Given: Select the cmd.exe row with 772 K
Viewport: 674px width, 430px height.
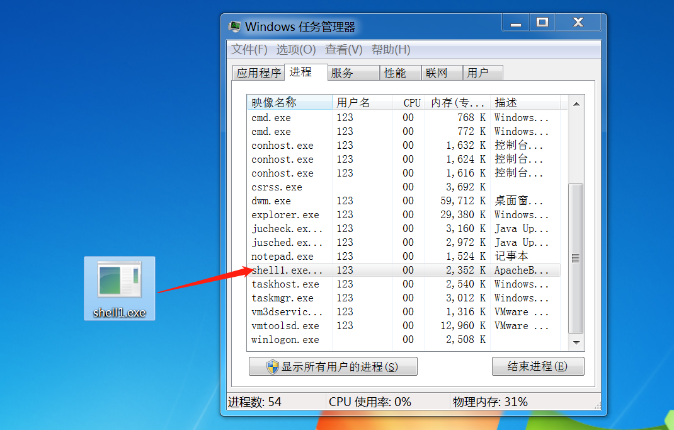Looking at the screenshot, I should tap(404, 131).
